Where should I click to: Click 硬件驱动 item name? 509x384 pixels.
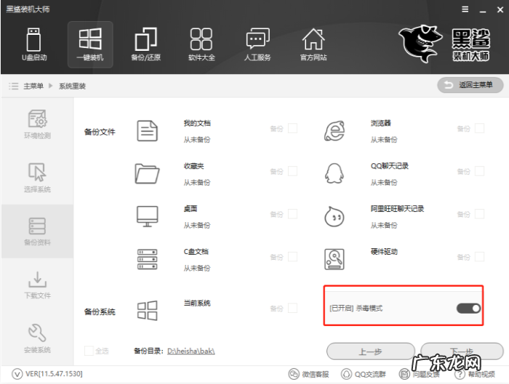(x=384, y=251)
